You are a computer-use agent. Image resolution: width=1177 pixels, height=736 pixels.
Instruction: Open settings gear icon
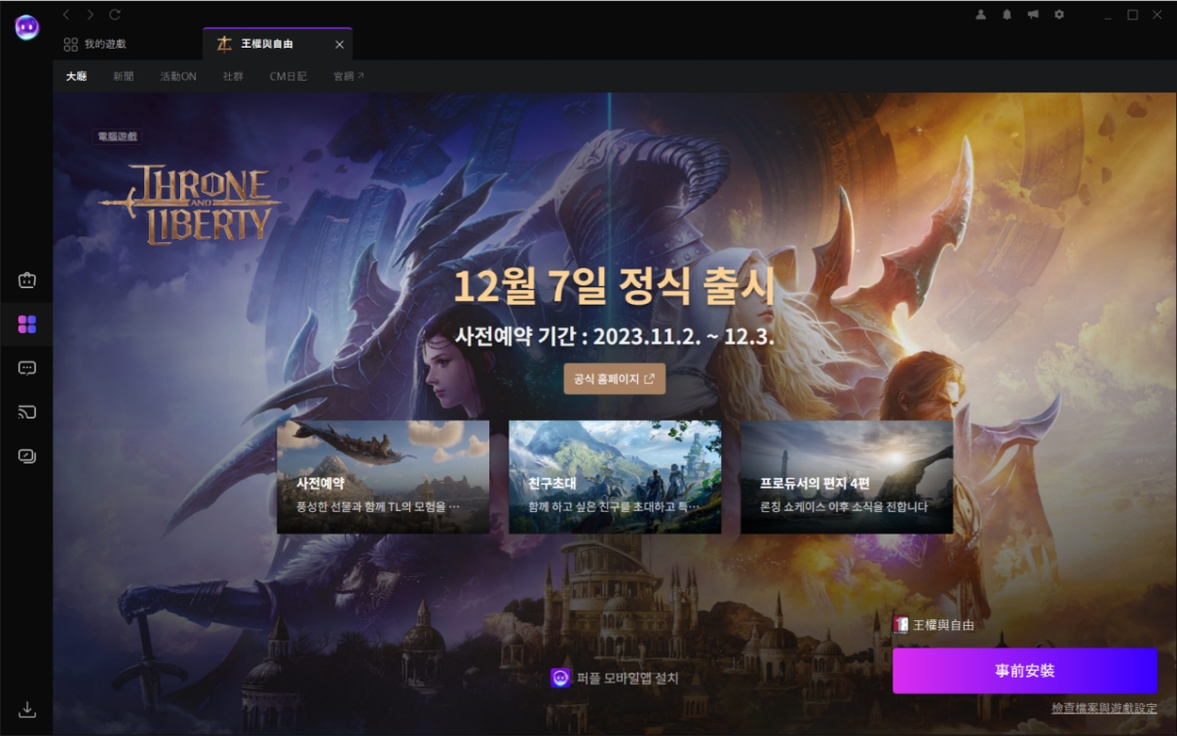tap(1059, 15)
